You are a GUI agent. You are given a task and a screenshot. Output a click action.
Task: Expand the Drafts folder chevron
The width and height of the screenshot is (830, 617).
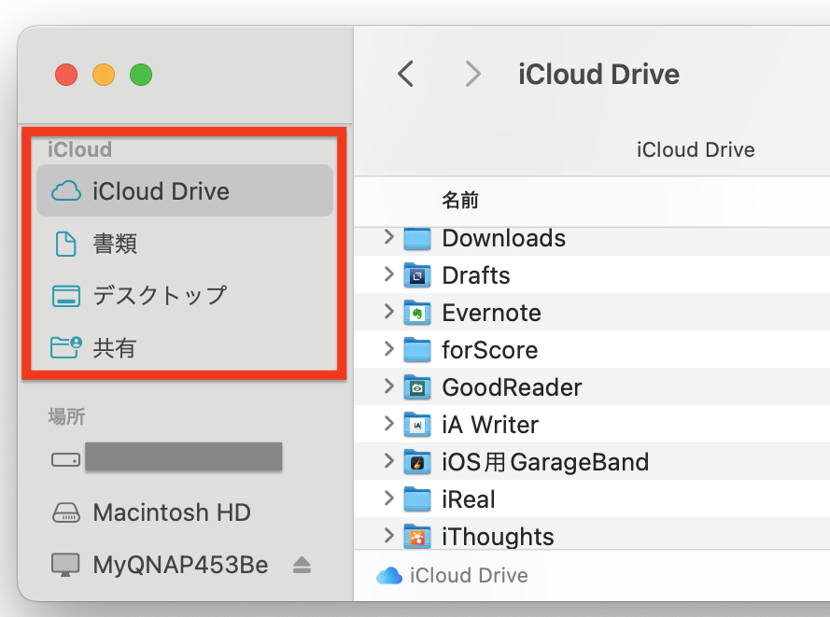click(389, 274)
